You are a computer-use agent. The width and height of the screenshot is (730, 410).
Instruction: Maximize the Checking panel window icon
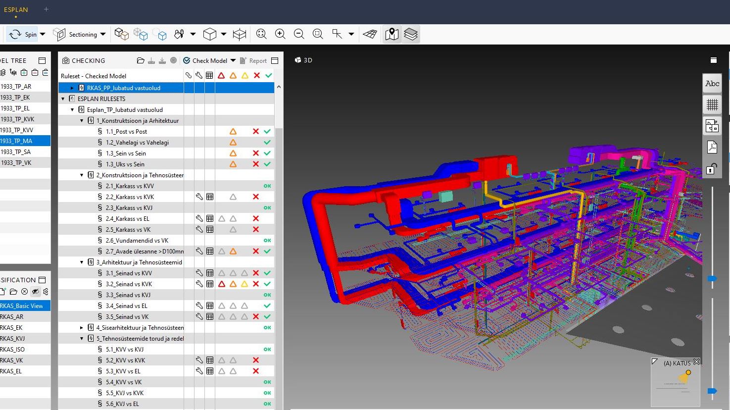pos(275,60)
